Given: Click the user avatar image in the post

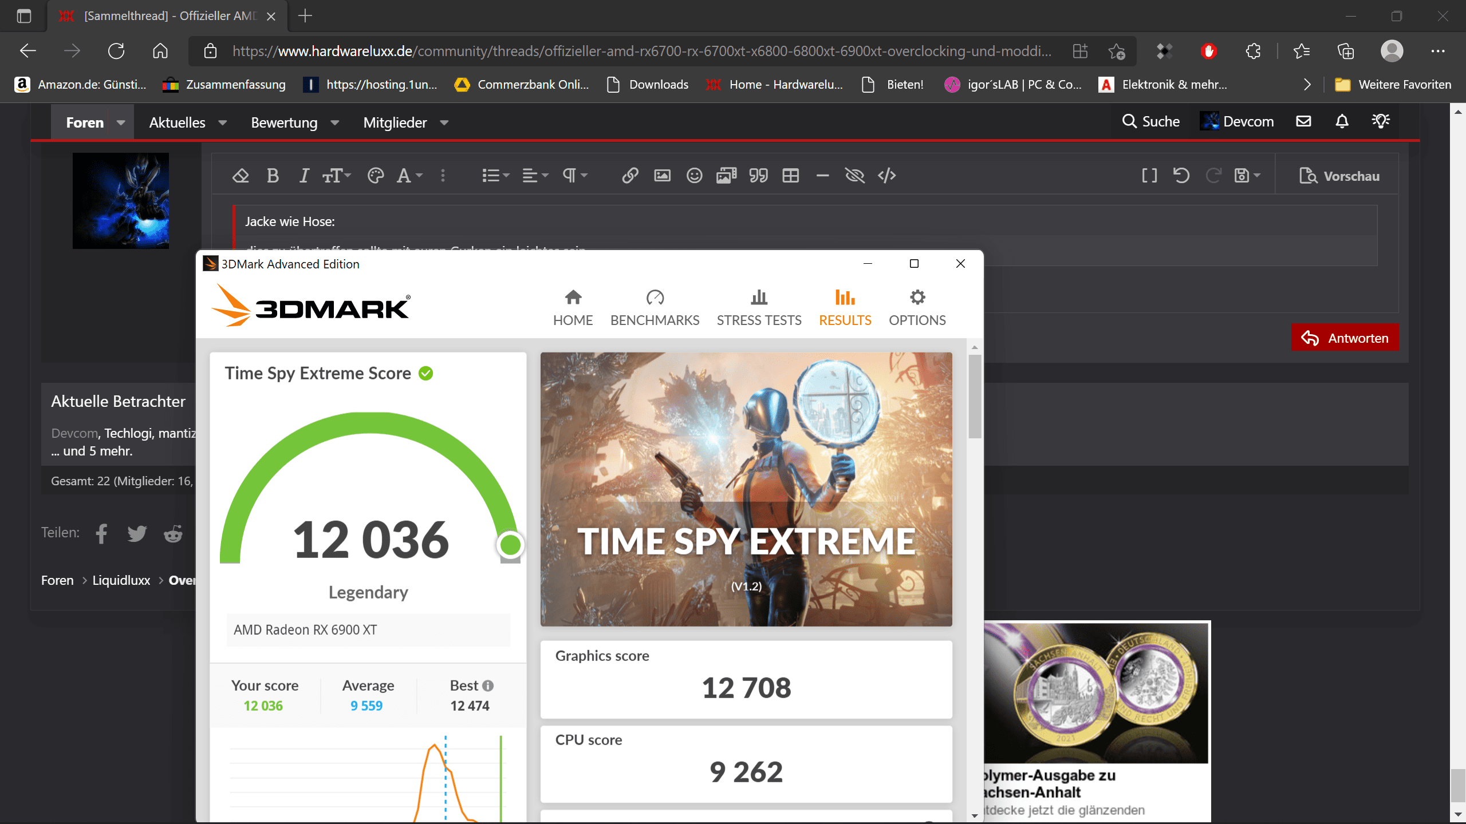Looking at the screenshot, I should (121, 201).
